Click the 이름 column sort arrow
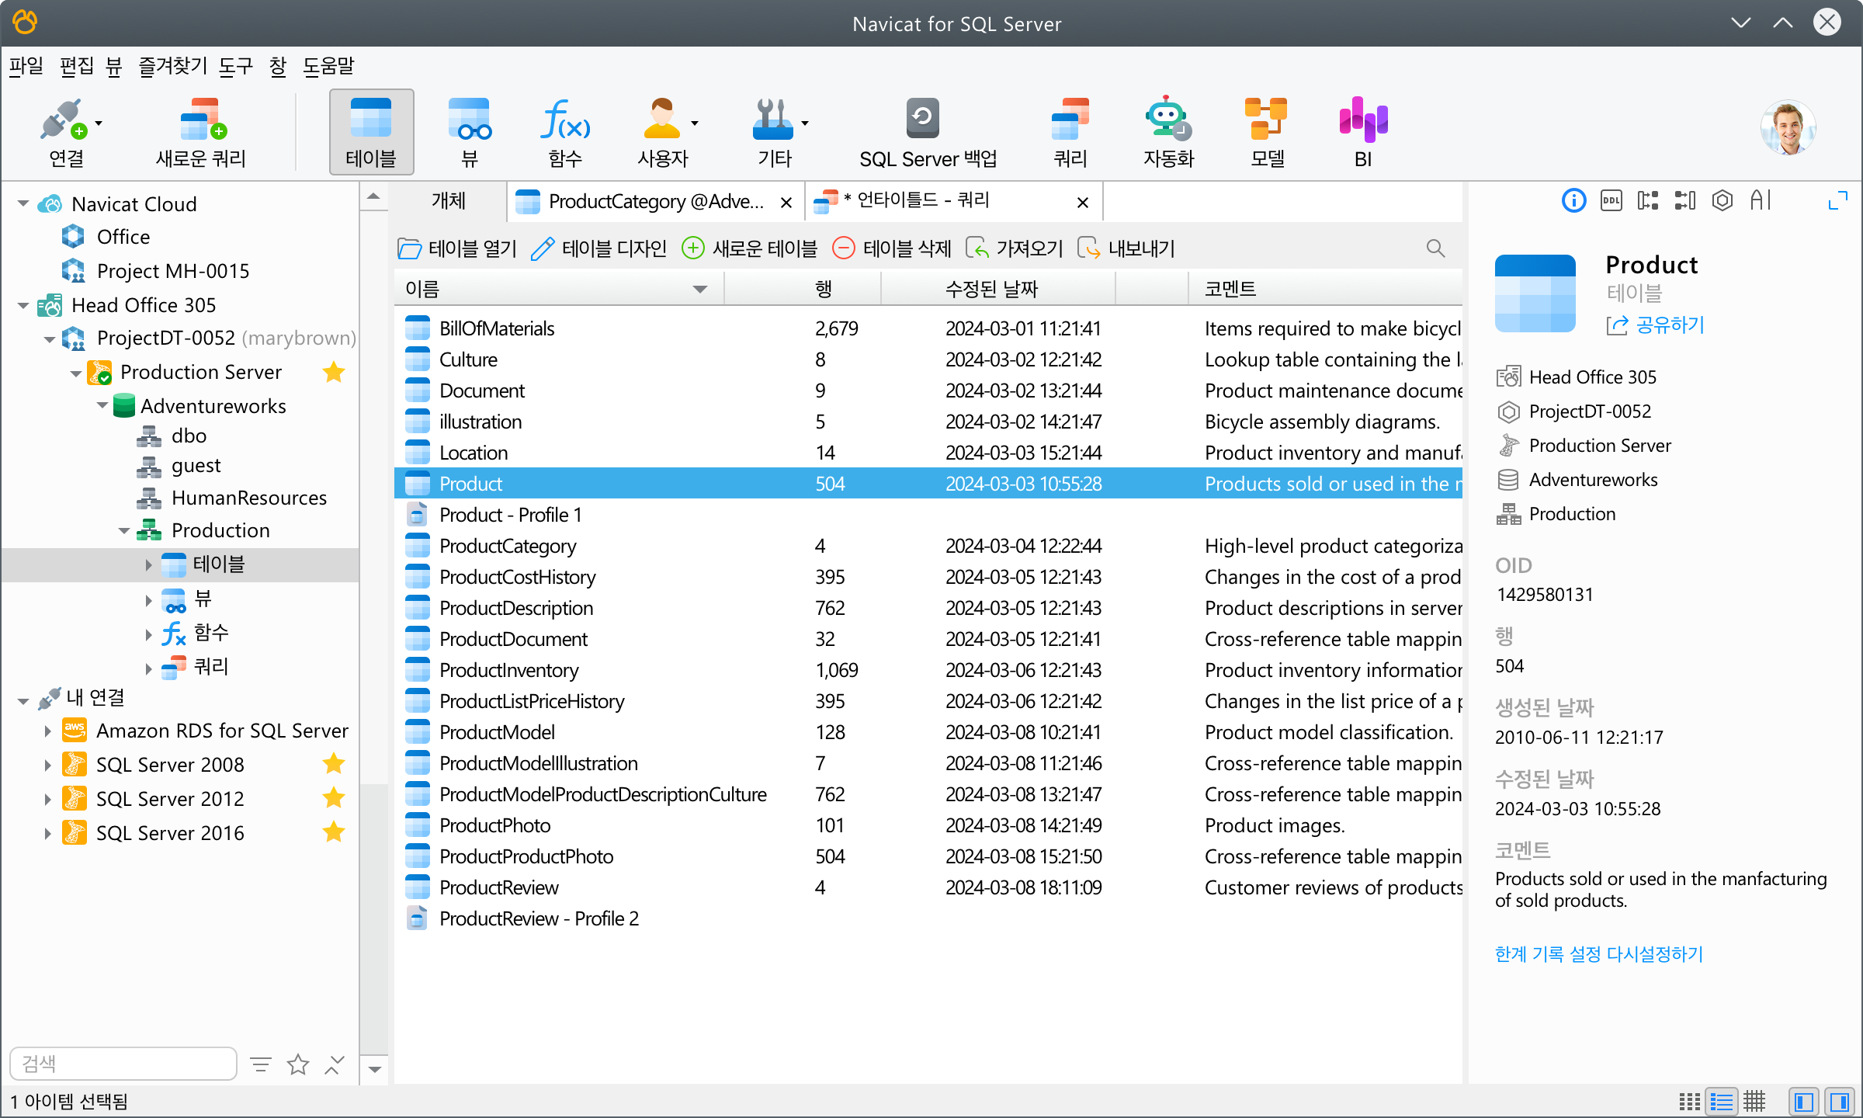Screen dimensions: 1863x1118 (699, 290)
